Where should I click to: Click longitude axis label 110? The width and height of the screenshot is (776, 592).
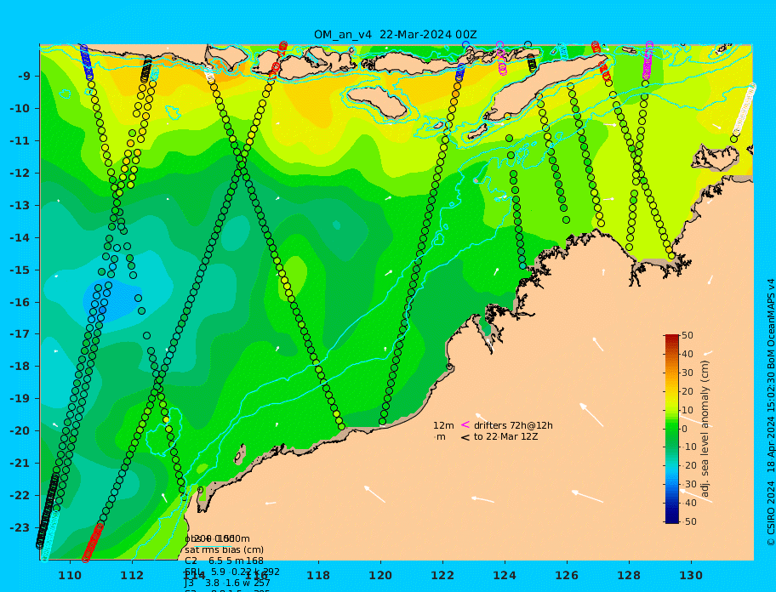pos(71,575)
